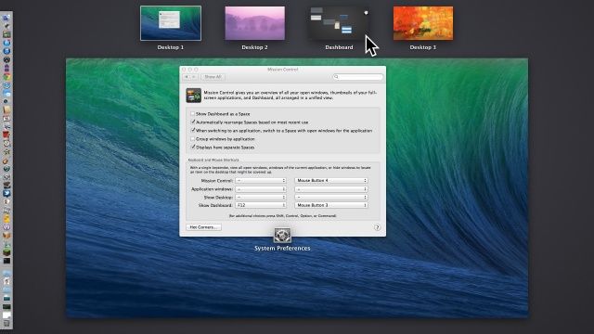This screenshot has width=594, height=334.
Task: Switch to the Desktop 1 space
Action: (171, 23)
